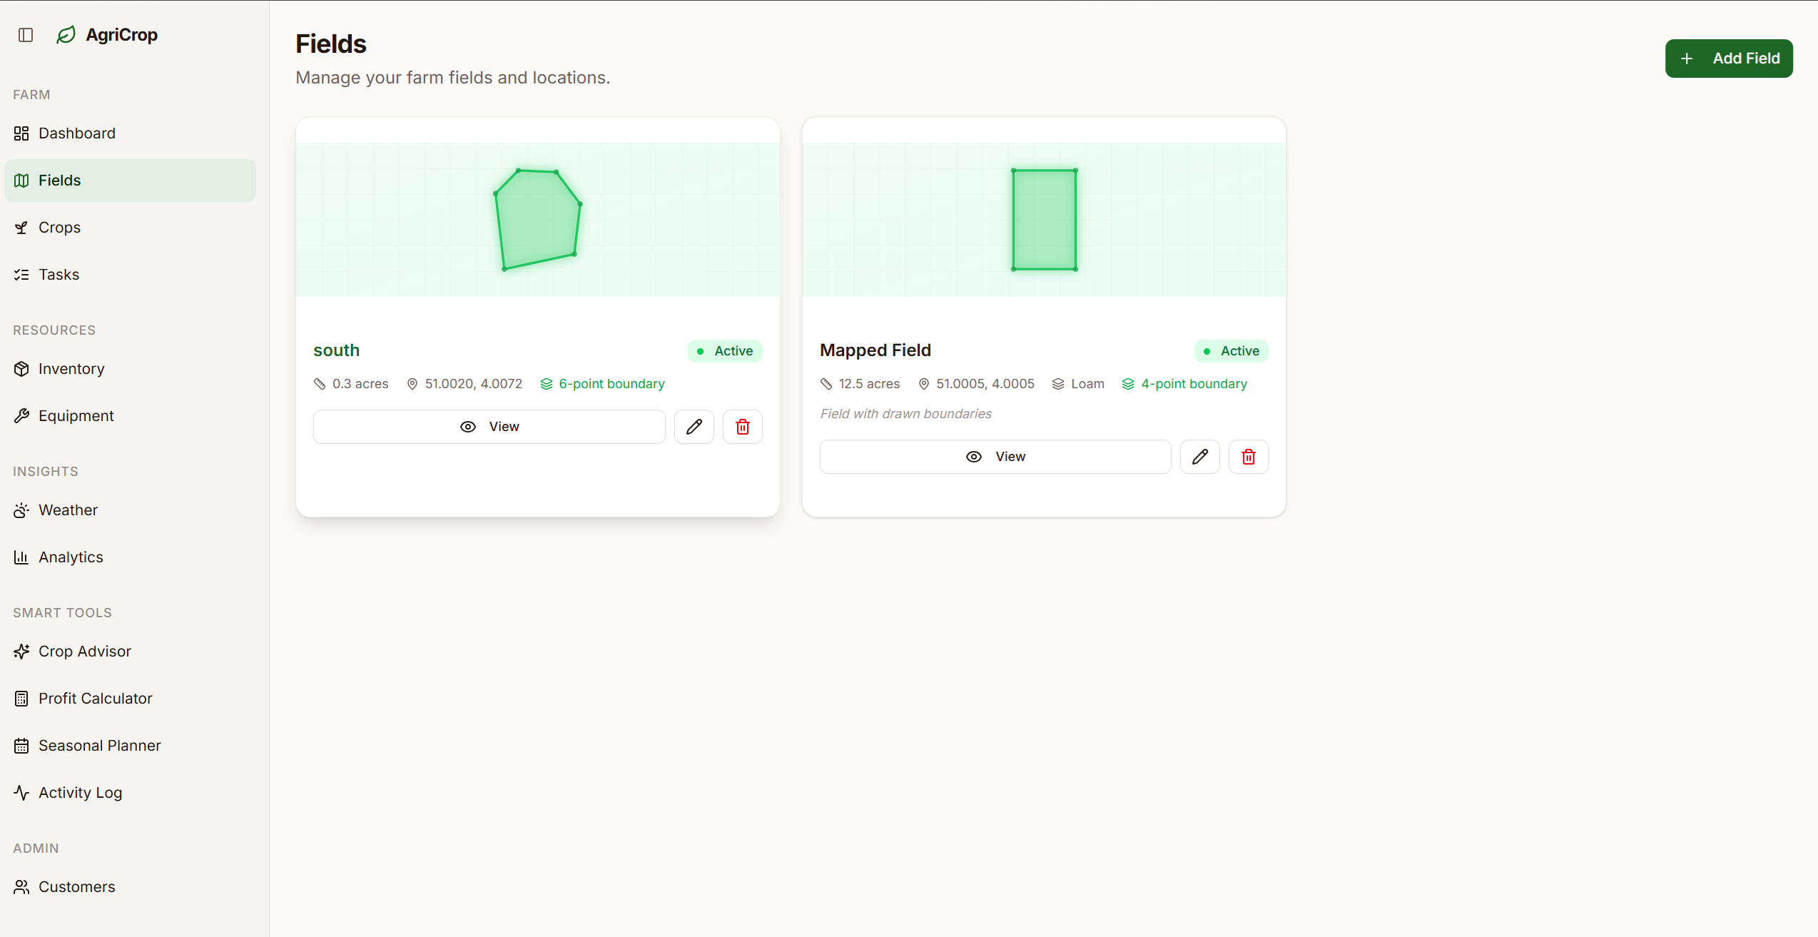Image resolution: width=1818 pixels, height=937 pixels.
Task: Click the Mapped Field rectangle map preview
Action: pos(1044,220)
